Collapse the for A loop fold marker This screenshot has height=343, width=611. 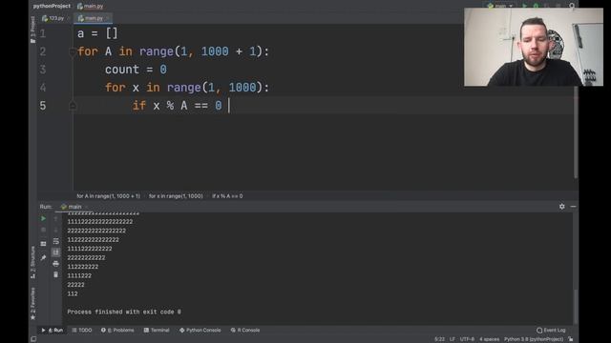pyautogui.click(x=73, y=51)
